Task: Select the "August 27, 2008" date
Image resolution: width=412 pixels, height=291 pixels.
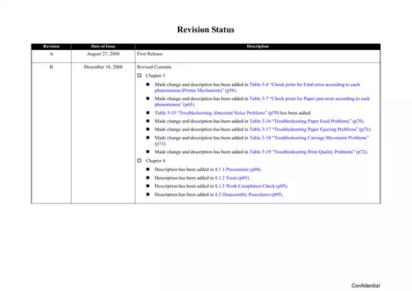Action: [103, 54]
